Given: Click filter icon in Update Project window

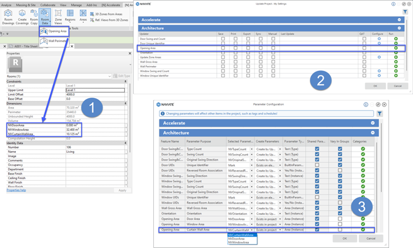Looking at the screenshot, I should [405, 12].
